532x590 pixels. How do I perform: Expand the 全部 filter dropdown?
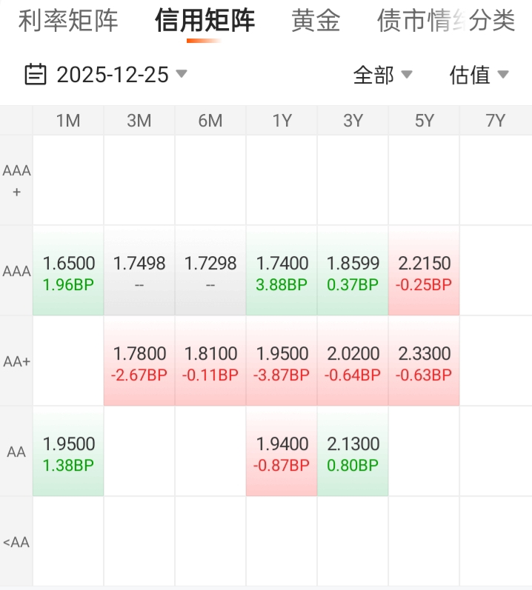click(x=382, y=75)
